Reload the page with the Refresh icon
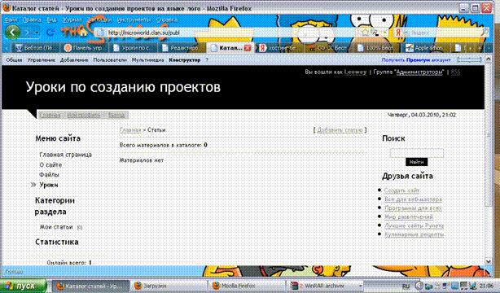This screenshot has height=293, width=500. (x=50, y=33)
